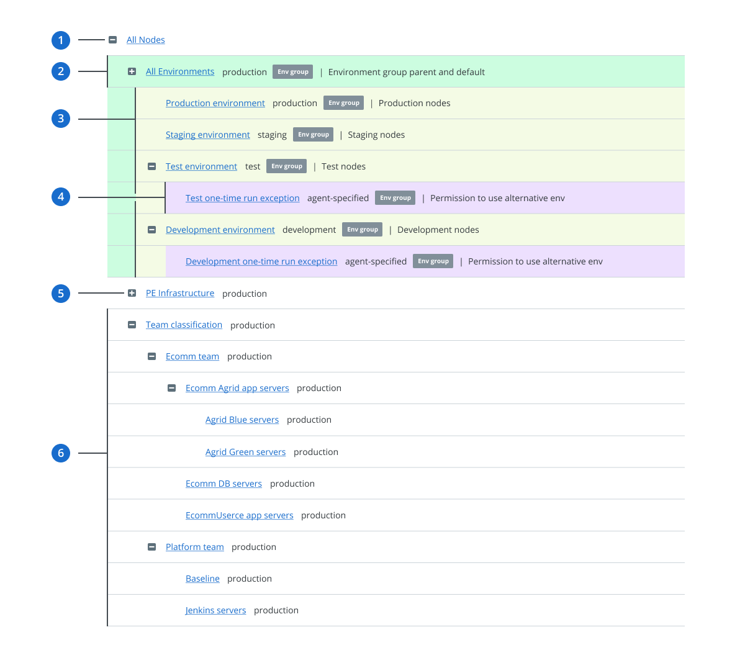Open the Development one-time run exception group
This screenshot has height=658, width=745.
point(261,261)
